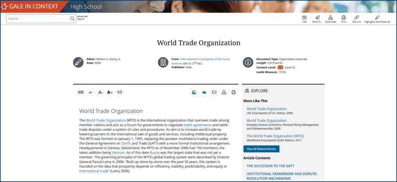Open the Send To paper-plane icon
The image size is (397, 182).
coord(317,17)
